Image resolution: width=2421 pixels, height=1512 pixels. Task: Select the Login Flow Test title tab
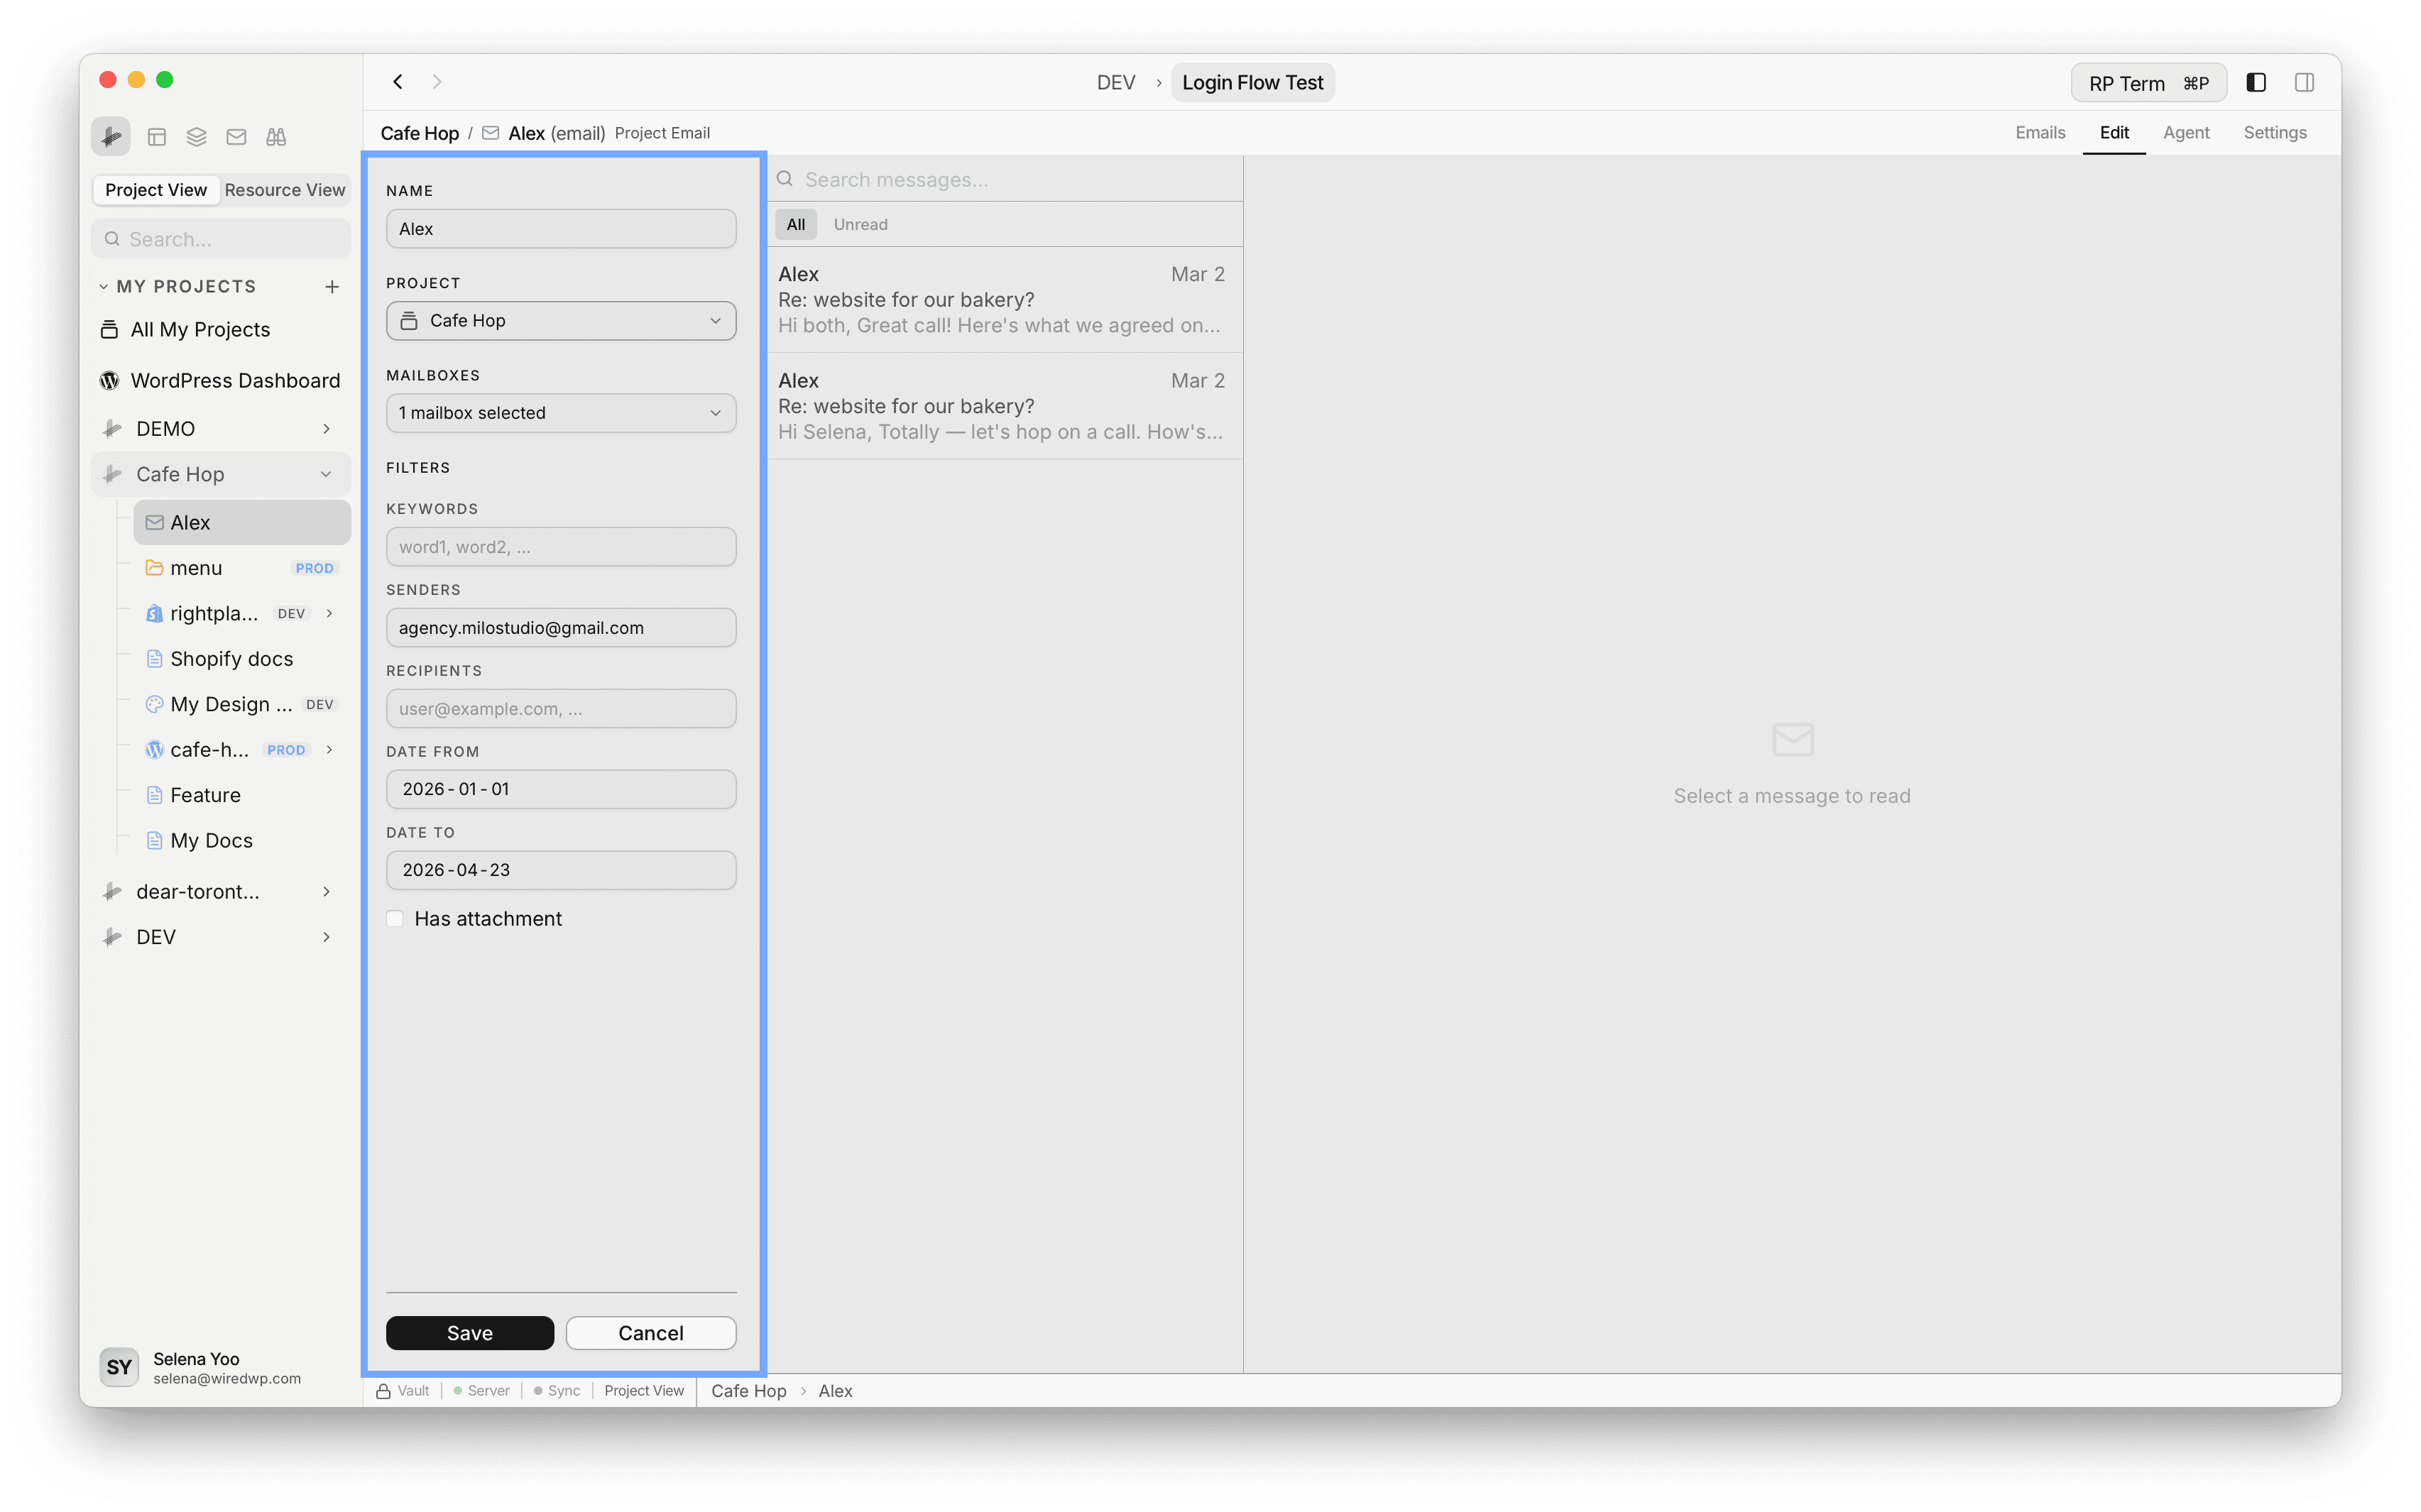pyautogui.click(x=1252, y=83)
